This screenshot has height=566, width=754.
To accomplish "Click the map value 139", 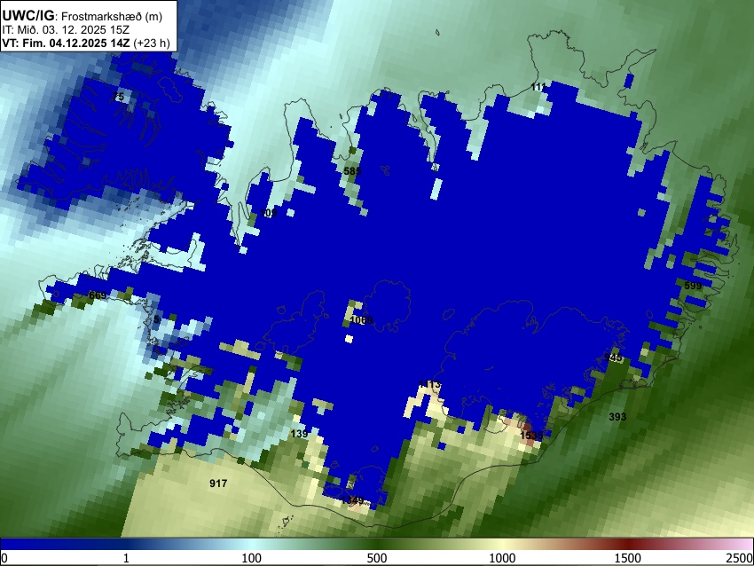I will (x=299, y=434).
